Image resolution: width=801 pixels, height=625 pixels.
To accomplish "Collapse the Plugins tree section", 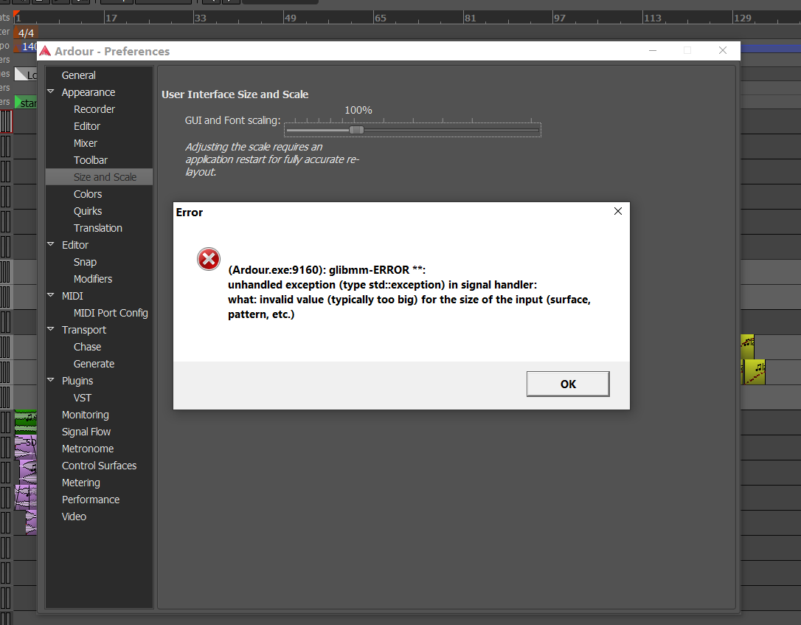I will (51, 381).
